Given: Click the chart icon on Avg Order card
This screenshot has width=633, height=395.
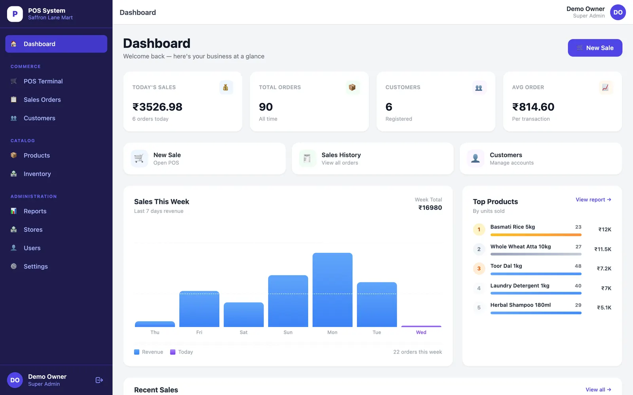Looking at the screenshot, I should (605, 87).
